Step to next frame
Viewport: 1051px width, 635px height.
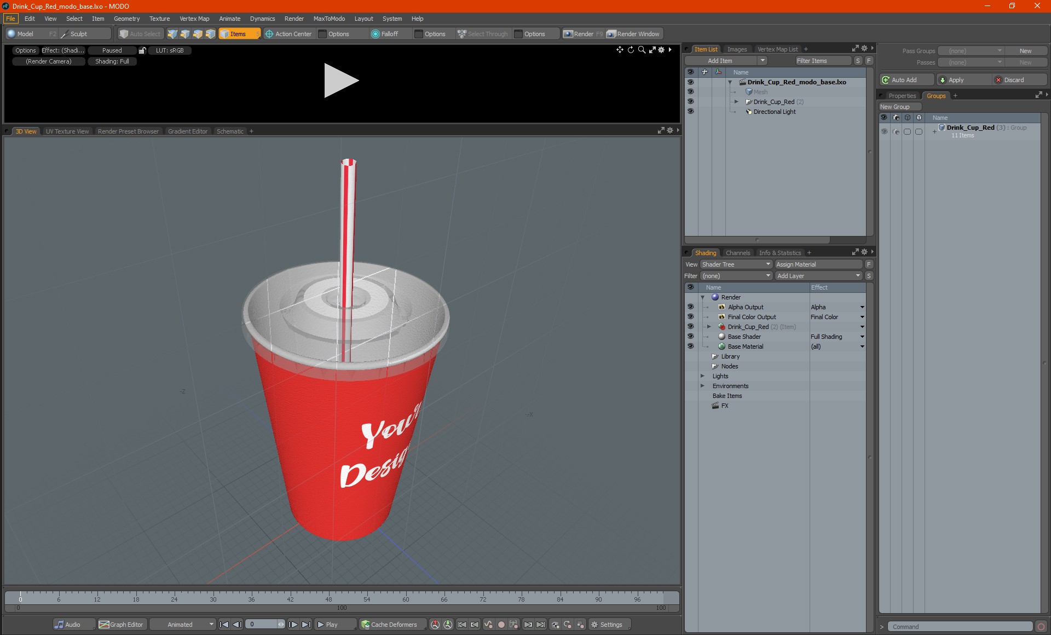(293, 625)
